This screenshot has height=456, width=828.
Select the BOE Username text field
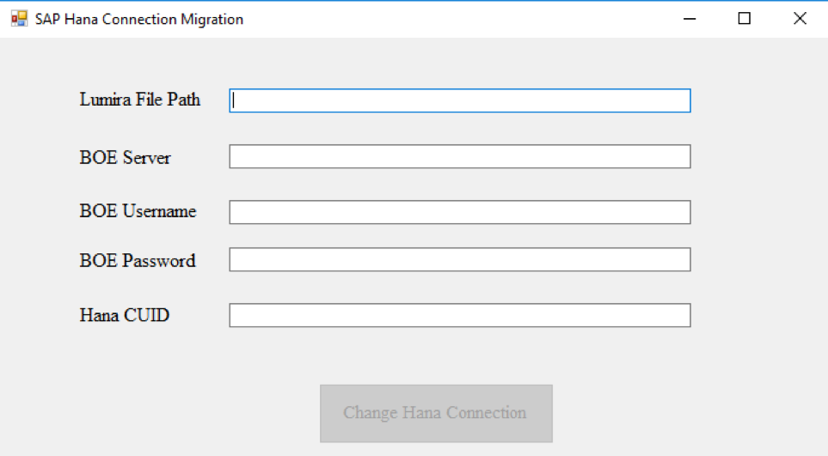click(x=459, y=212)
